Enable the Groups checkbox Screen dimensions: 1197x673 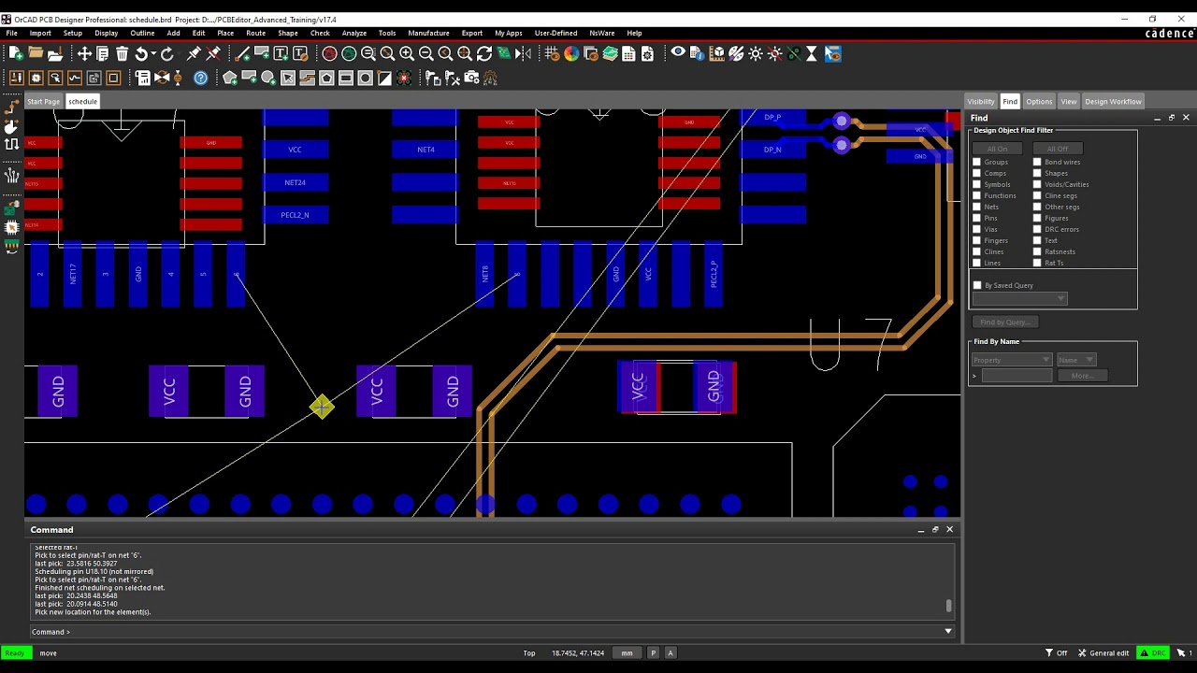click(x=977, y=162)
